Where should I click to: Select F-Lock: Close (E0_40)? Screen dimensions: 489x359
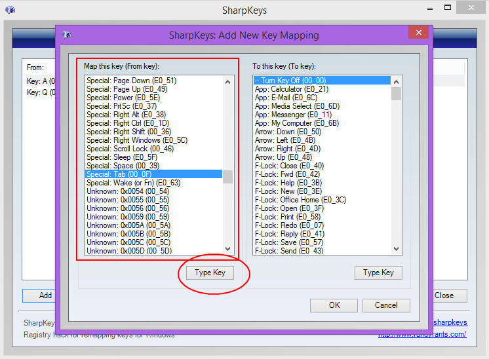click(322, 166)
